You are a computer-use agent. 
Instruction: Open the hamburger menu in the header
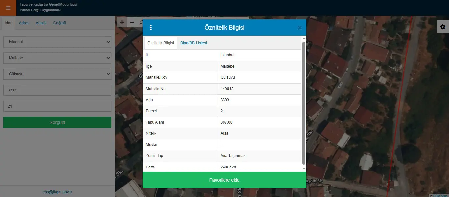8,8
